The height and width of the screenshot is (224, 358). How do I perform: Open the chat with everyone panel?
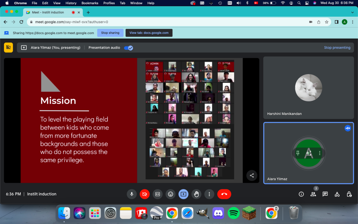pos(325,194)
